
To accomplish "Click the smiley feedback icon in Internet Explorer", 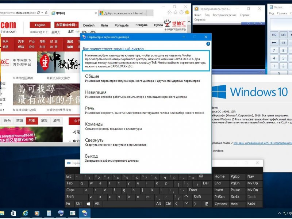I will click(187, 12).
